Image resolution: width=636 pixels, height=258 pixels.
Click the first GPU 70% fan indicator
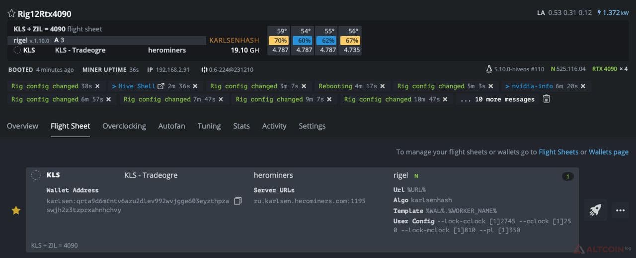(278, 41)
